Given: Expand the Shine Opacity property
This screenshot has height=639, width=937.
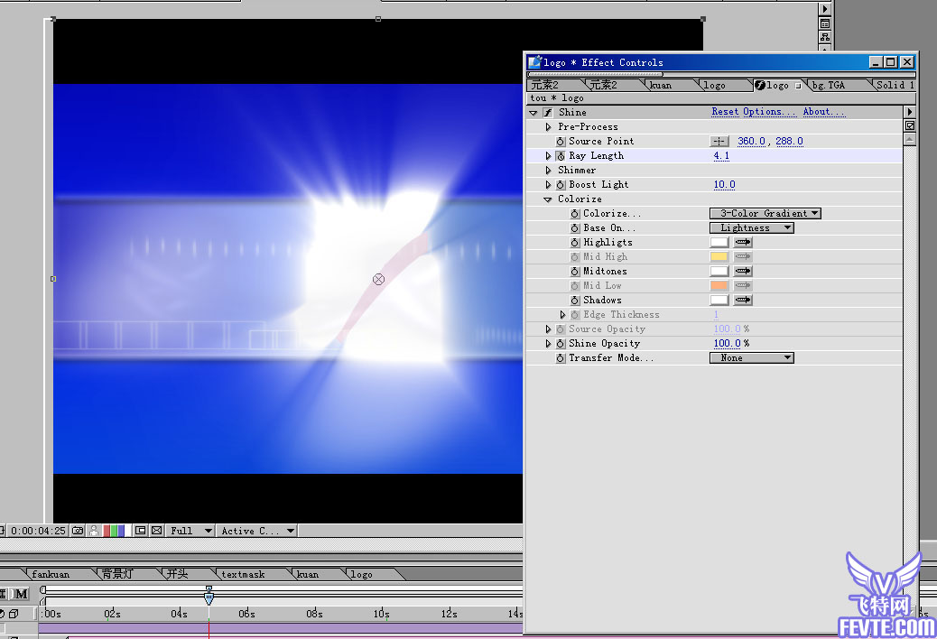Looking at the screenshot, I should coord(548,344).
